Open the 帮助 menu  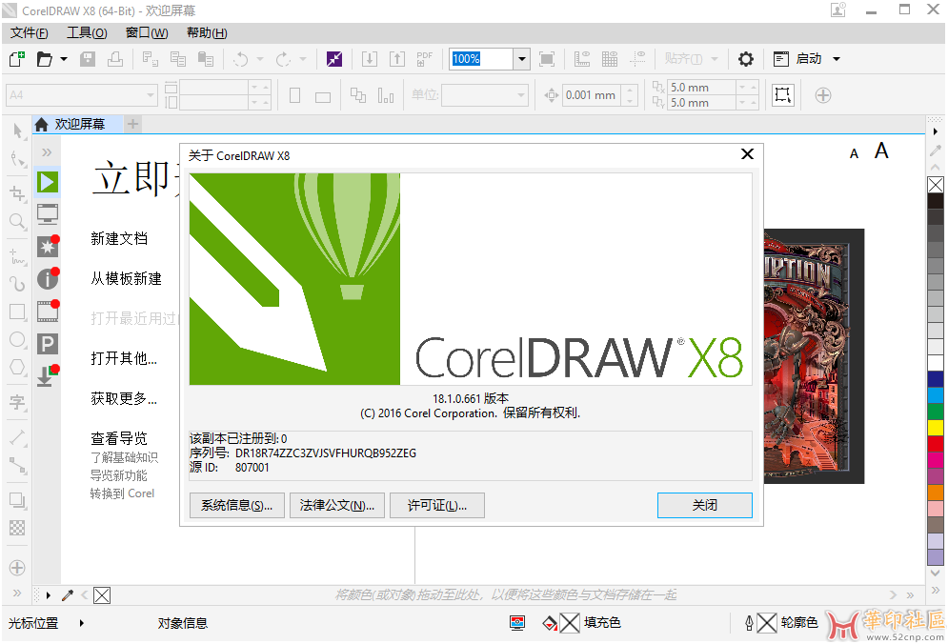coord(206,32)
